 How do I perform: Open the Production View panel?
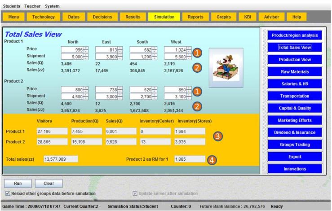(295, 59)
